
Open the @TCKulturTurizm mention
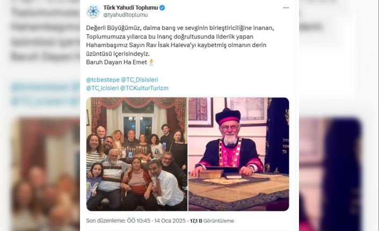[x=144, y=88]
